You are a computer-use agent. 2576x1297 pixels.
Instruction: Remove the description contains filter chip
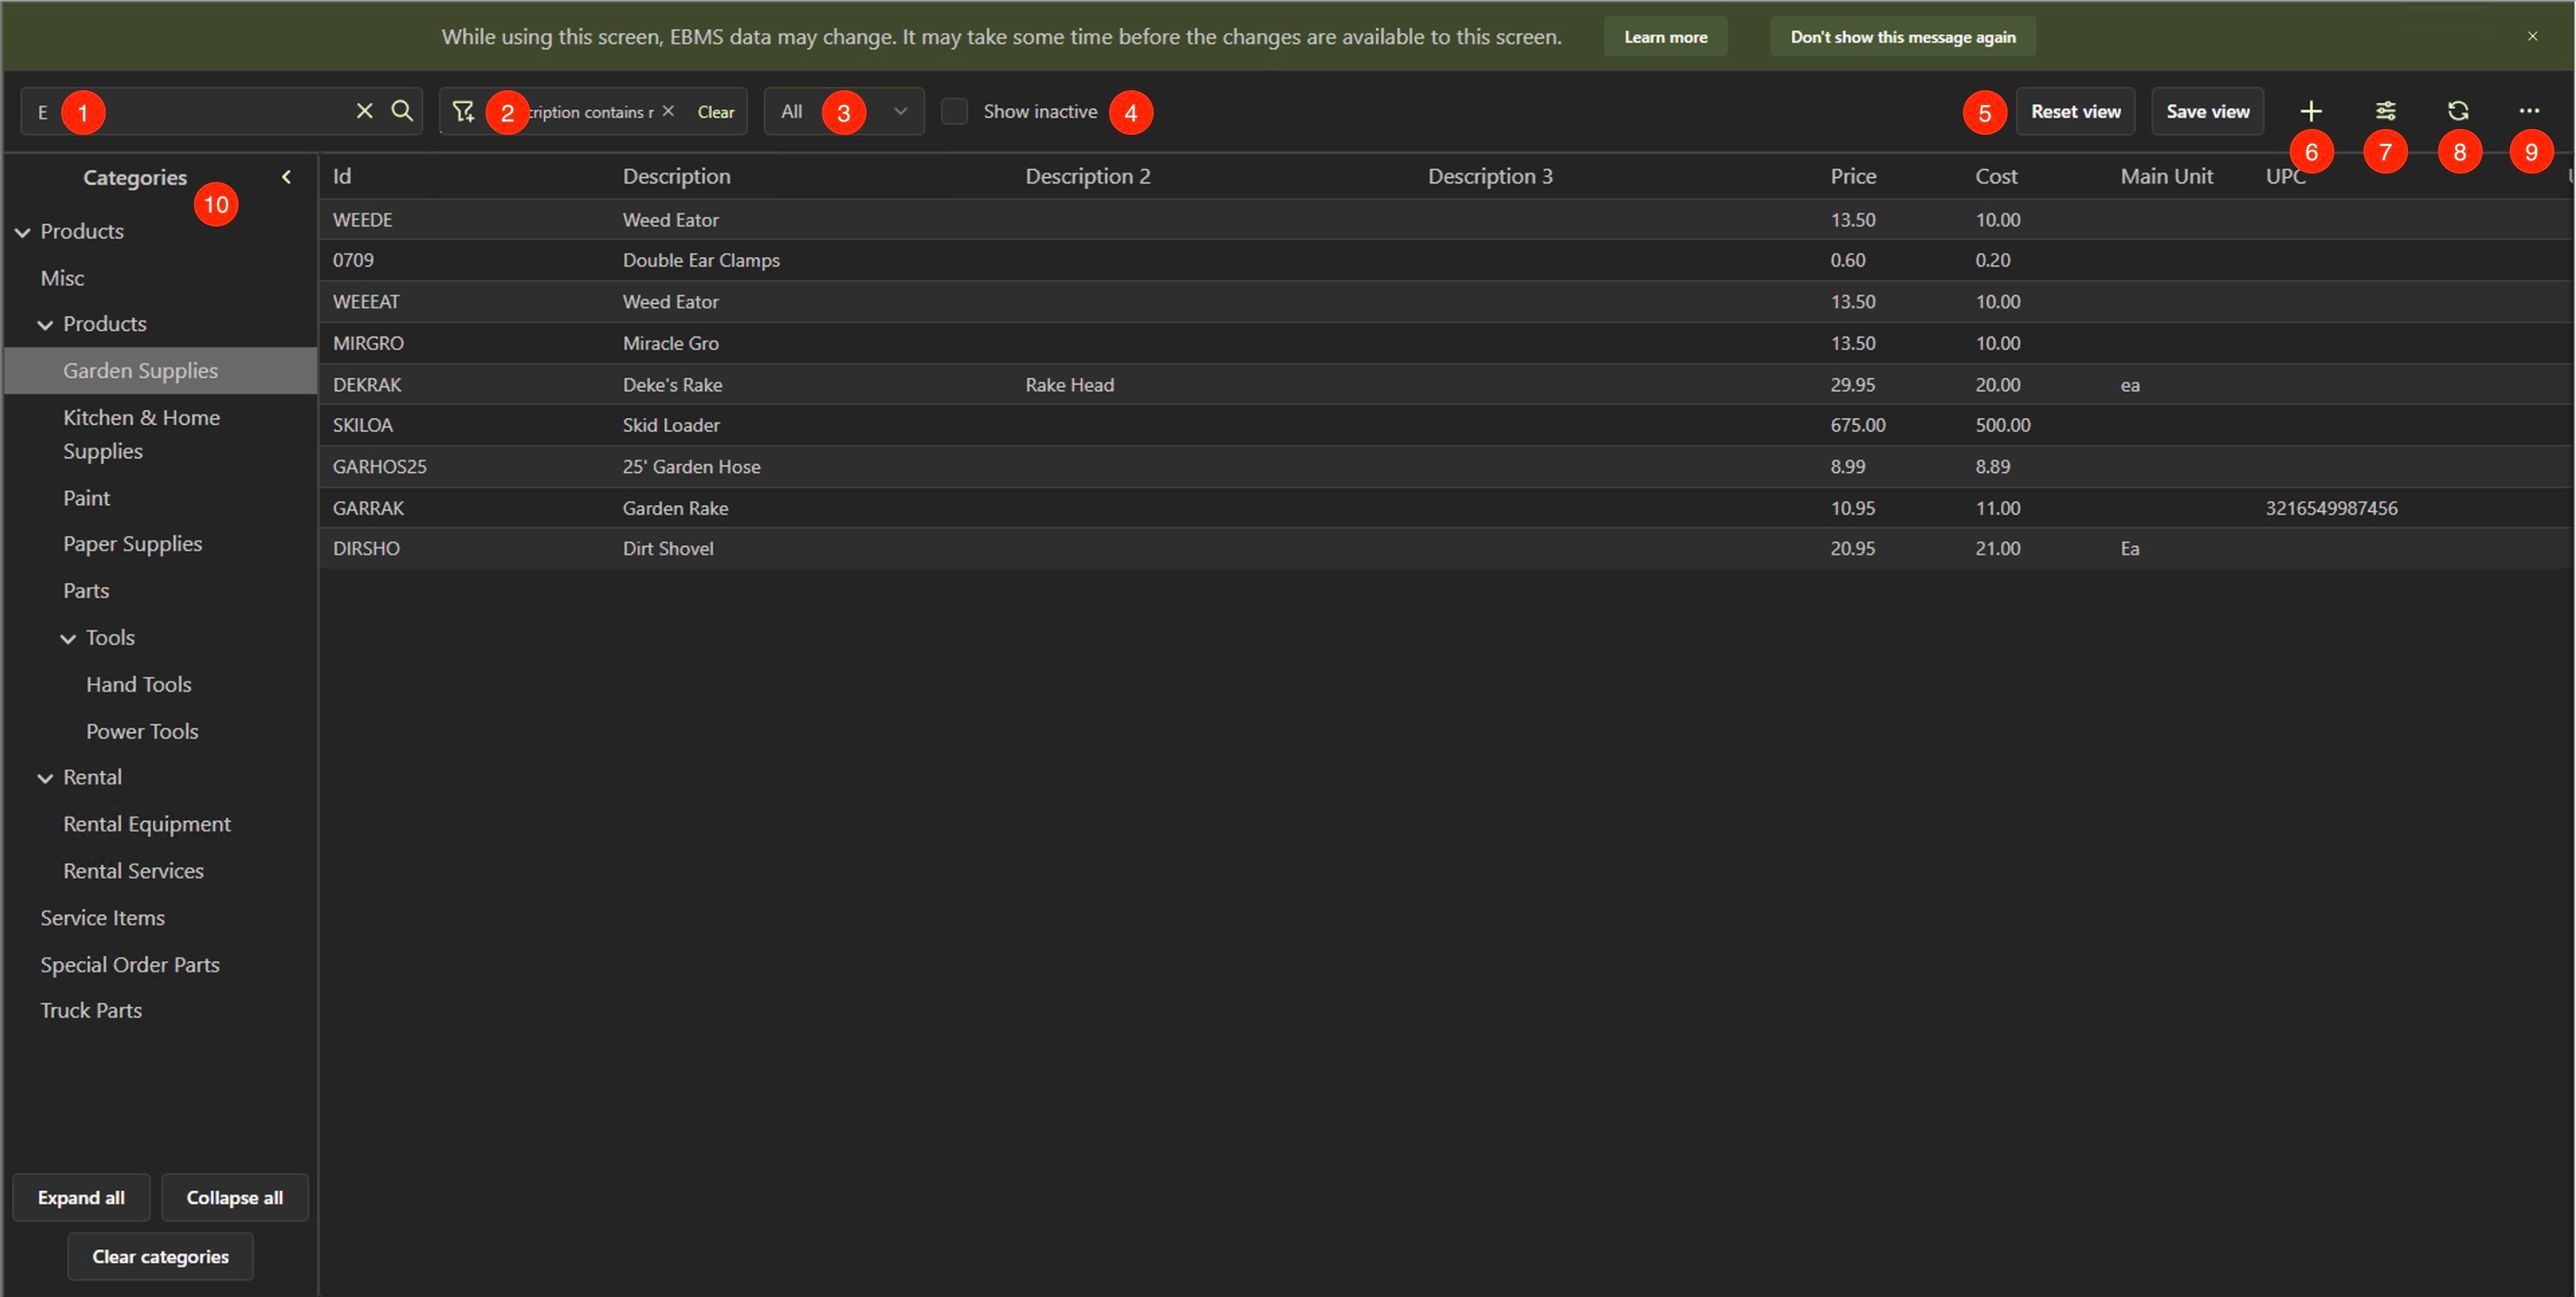pos(668,111)
